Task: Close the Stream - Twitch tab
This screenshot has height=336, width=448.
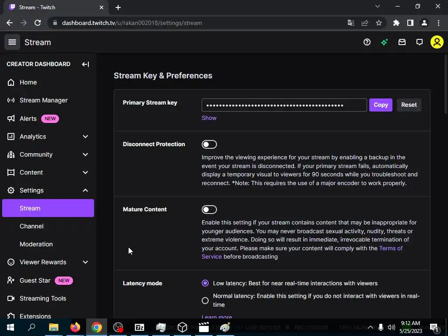Action: (101, 7)
